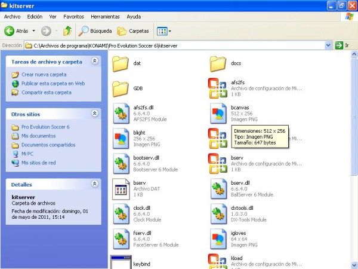Viewport: 358px width, 269px height.
Task: Click the clock.dll file name
Action: pos(142,208)
